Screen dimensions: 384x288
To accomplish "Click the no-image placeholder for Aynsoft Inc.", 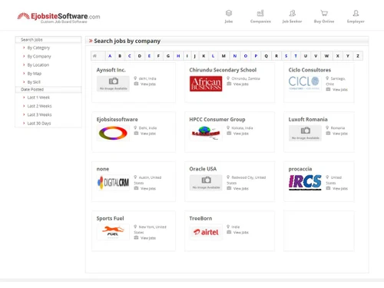I will 113,84.
